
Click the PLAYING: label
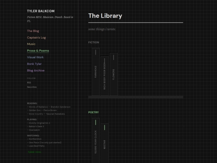(32, 120)
